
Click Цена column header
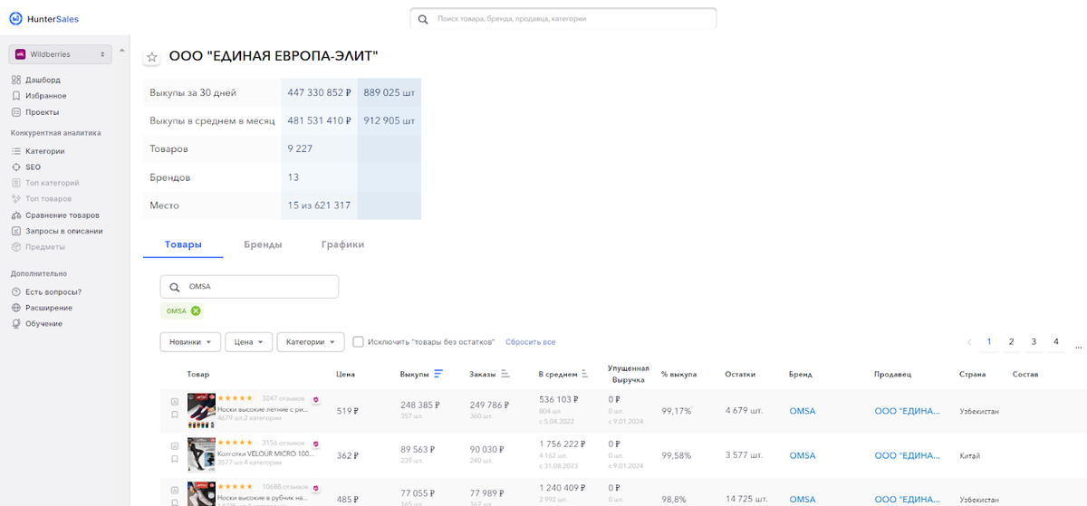coord(345,374)
